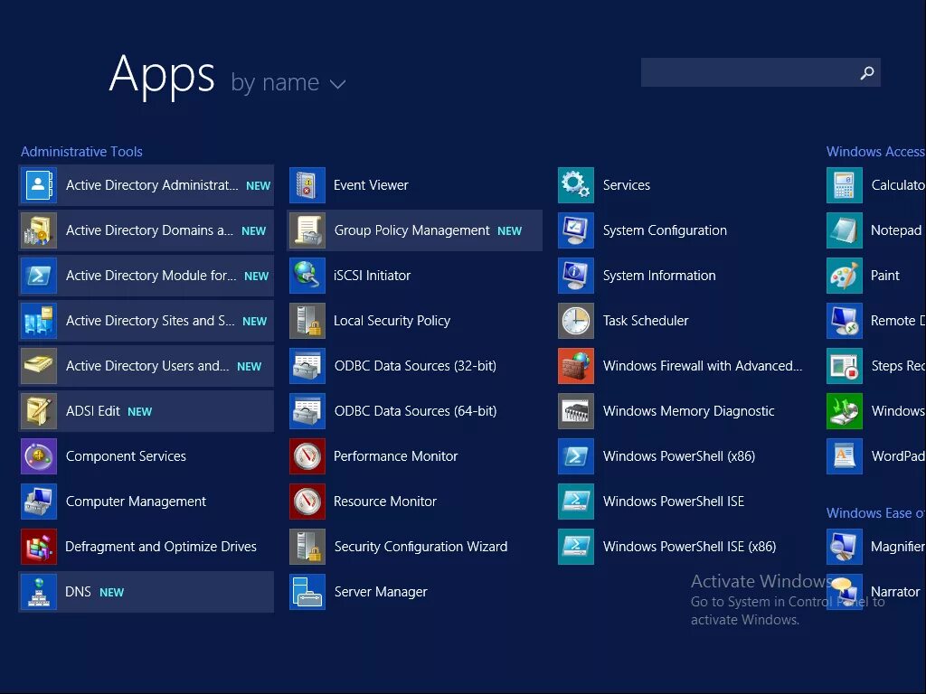The image size is (926, 694).
Task: Select the Administrative Tools group header
Action: [81, 152]
